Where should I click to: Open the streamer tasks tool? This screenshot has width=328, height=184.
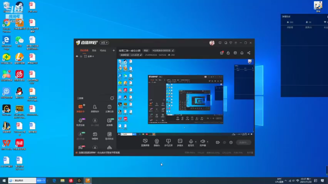[109, 109]
